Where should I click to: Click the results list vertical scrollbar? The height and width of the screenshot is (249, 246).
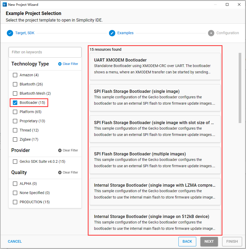240,88
